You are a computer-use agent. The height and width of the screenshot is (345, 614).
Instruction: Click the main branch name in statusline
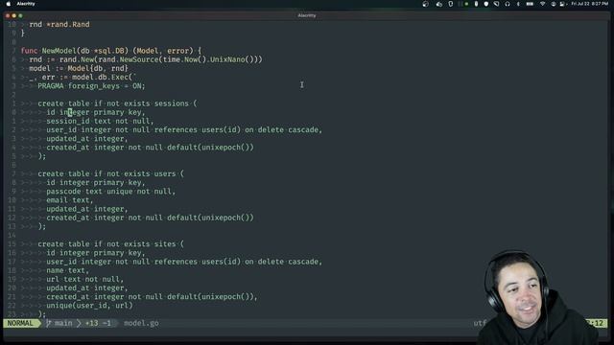pyautogui.click(x=63, y=323)
